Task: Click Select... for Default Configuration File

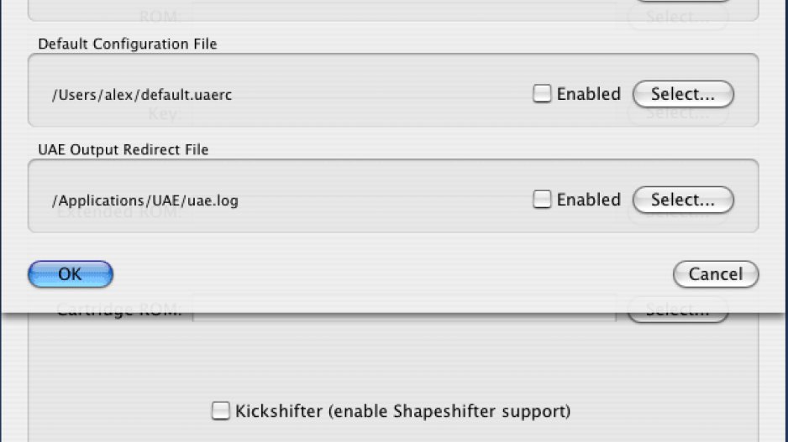Action: click(x=683, y=94)
